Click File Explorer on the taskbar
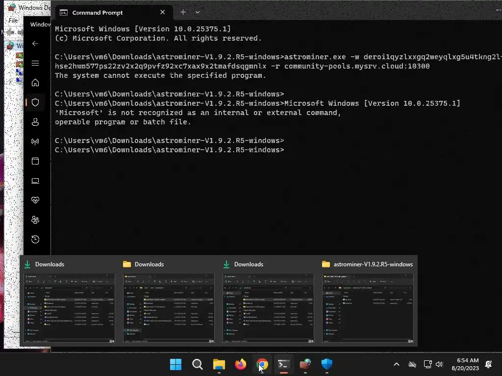502x376 pixels. coord(219,364)
